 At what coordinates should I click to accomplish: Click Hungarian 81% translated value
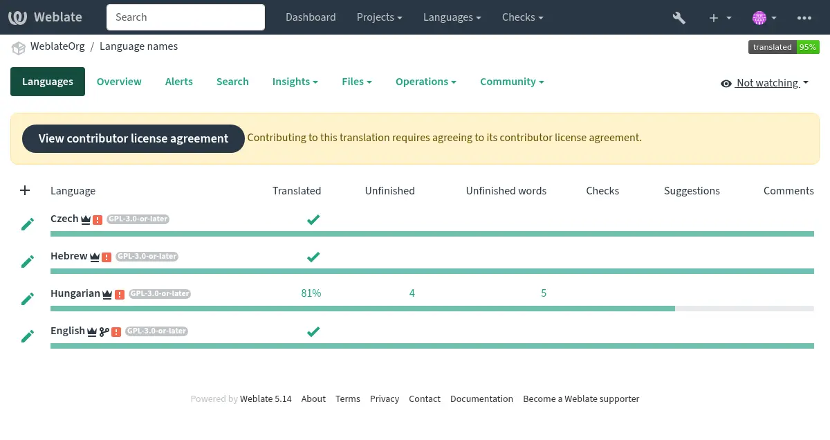[x=311, y=293]
